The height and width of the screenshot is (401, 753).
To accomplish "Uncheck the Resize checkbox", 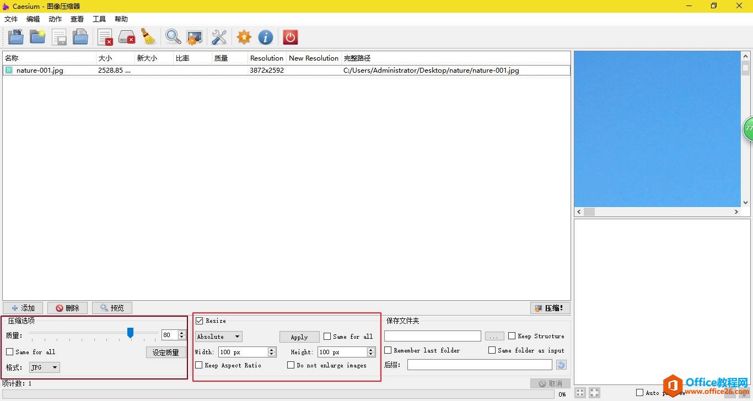I will pos(200,321).
